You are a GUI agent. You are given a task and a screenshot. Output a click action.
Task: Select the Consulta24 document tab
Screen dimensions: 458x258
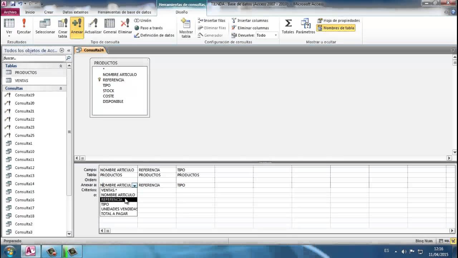click(x=91, y=50)
